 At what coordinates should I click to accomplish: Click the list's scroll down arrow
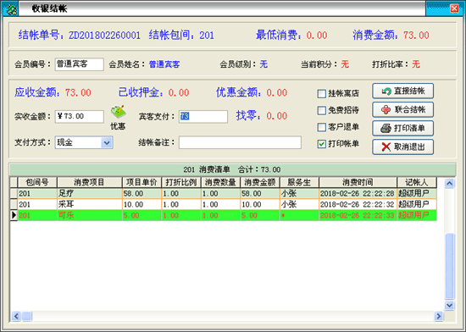449,305
